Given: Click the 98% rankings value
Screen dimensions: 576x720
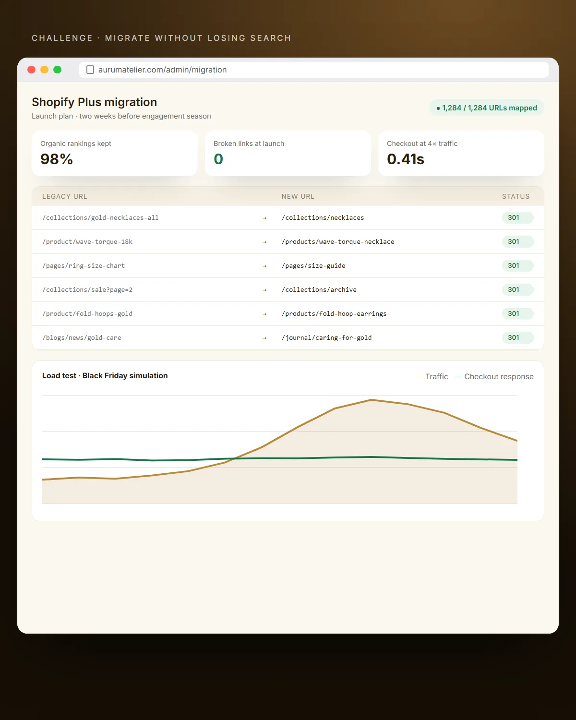Looking at the screenshot, I should [x=57, y=159].
